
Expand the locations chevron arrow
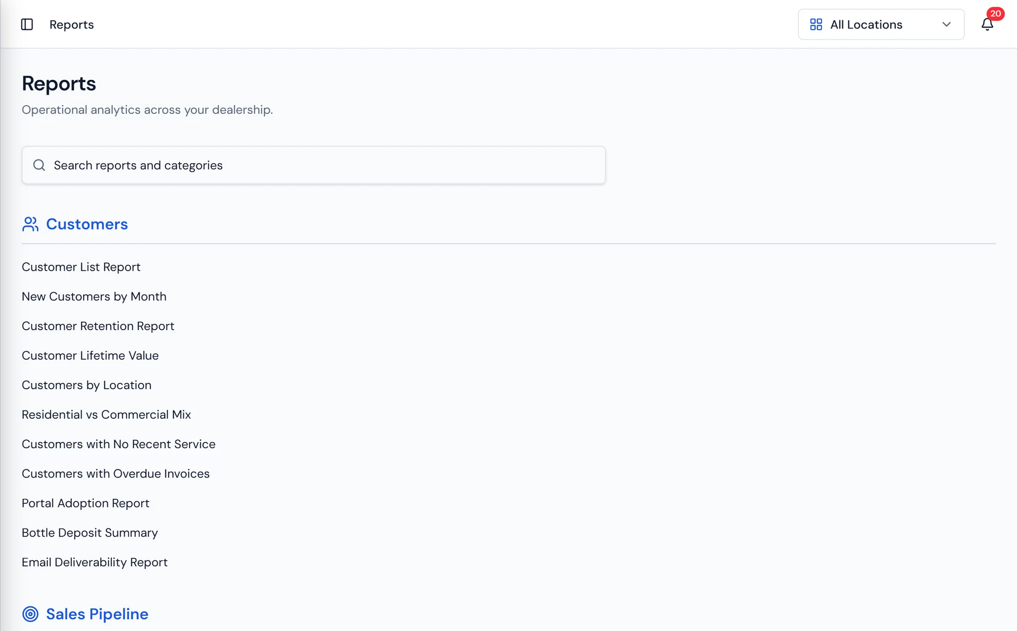[946, 24]
